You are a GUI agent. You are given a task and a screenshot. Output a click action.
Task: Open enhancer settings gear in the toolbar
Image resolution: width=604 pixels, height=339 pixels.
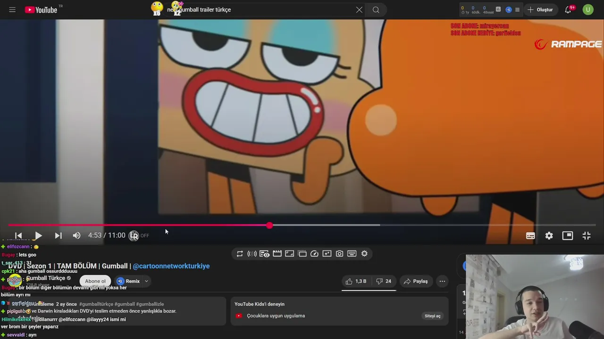pyautogui.click(x=364, y=254)
